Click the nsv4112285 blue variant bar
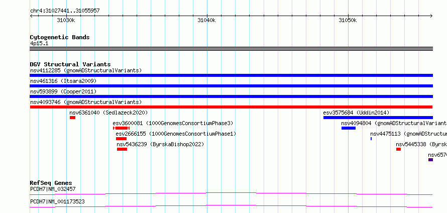 [231, 75]
